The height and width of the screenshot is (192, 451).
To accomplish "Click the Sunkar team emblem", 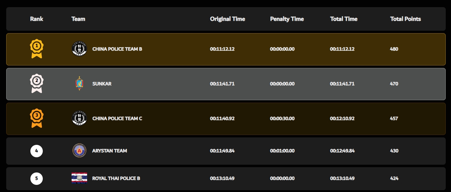I will 79,84.
